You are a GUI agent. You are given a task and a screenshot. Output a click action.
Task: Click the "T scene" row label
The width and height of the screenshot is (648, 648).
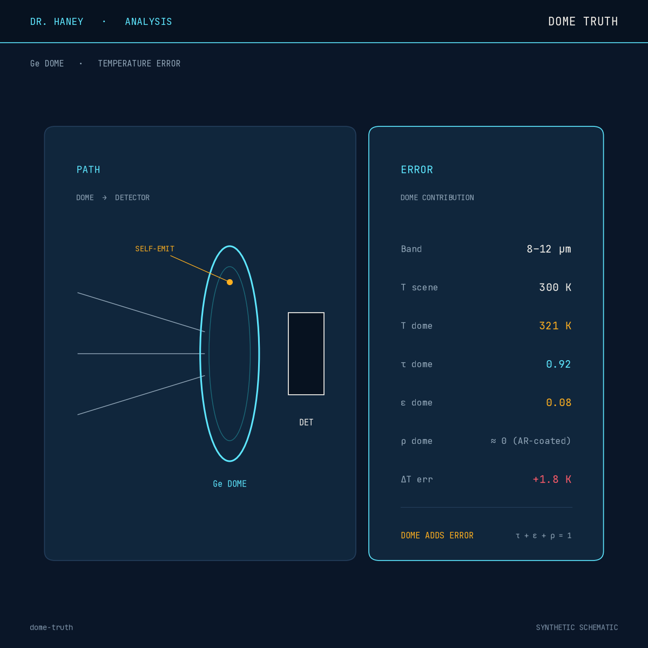[x=420, y=287]
